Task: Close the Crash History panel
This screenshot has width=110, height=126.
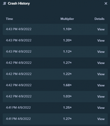Action: click(x=106, y=4)
